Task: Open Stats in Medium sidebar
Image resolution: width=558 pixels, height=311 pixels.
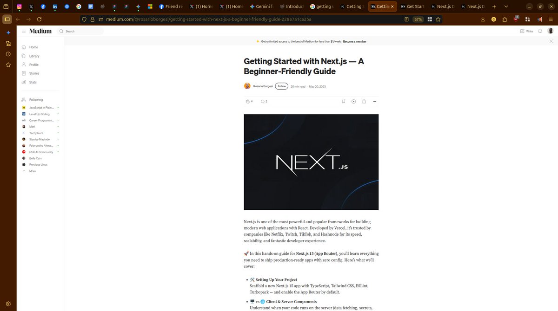Action: [29, 82]
